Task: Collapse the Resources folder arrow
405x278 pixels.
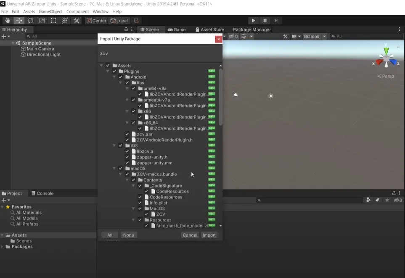Action: coord(133,220)
